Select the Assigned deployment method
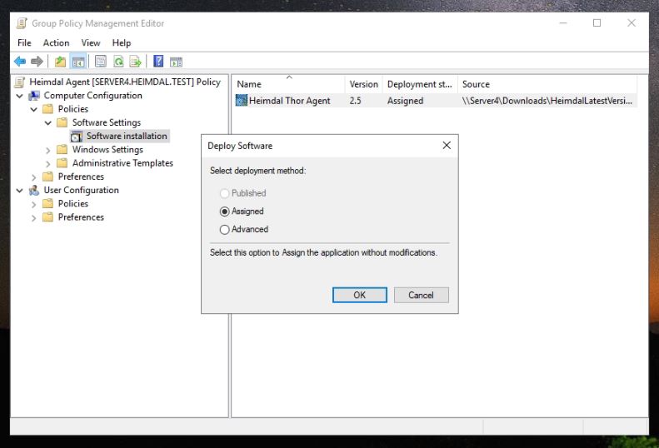 [224, 212]
